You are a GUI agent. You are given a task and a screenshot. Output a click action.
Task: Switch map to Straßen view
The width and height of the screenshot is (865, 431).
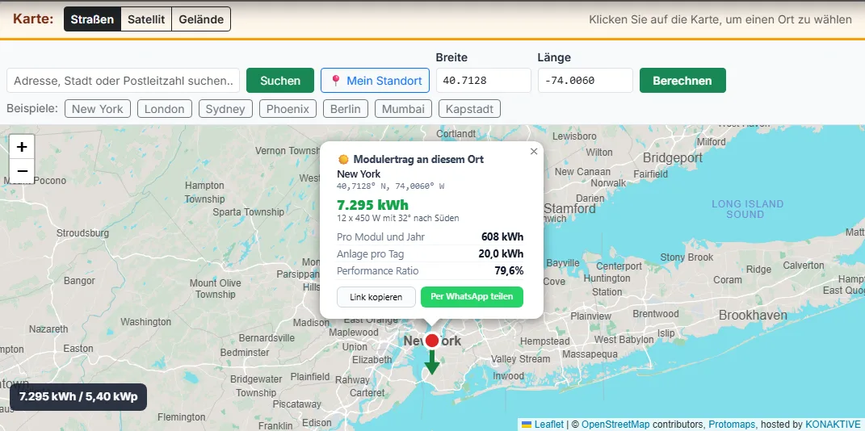[92, 19]
